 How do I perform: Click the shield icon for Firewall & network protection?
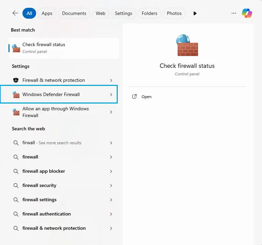(x=16, y=80)
